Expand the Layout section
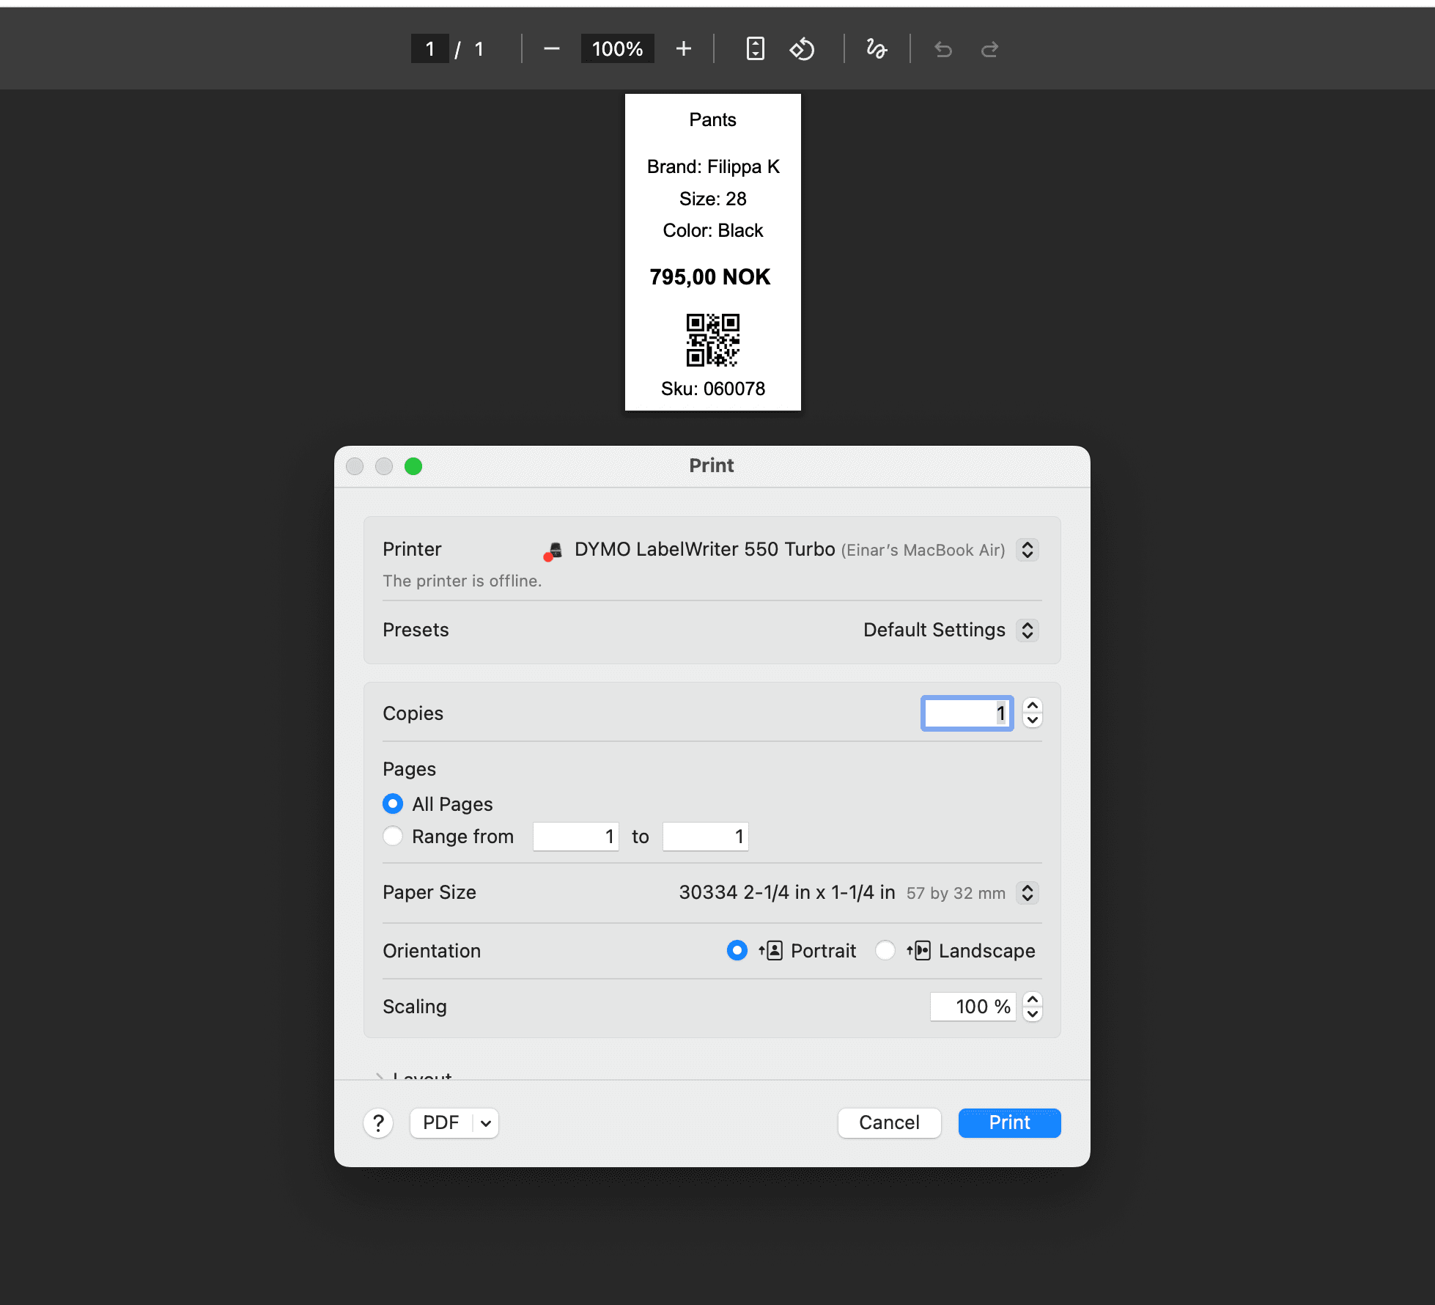The image size is (1435, 1305). (x=422, y=1076)
